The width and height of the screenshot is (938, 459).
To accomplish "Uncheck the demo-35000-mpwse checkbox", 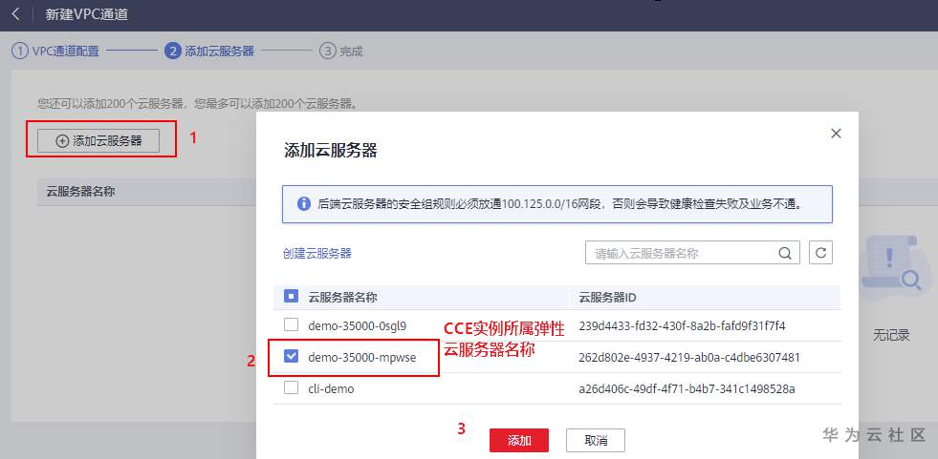I will tap(292, 356).
